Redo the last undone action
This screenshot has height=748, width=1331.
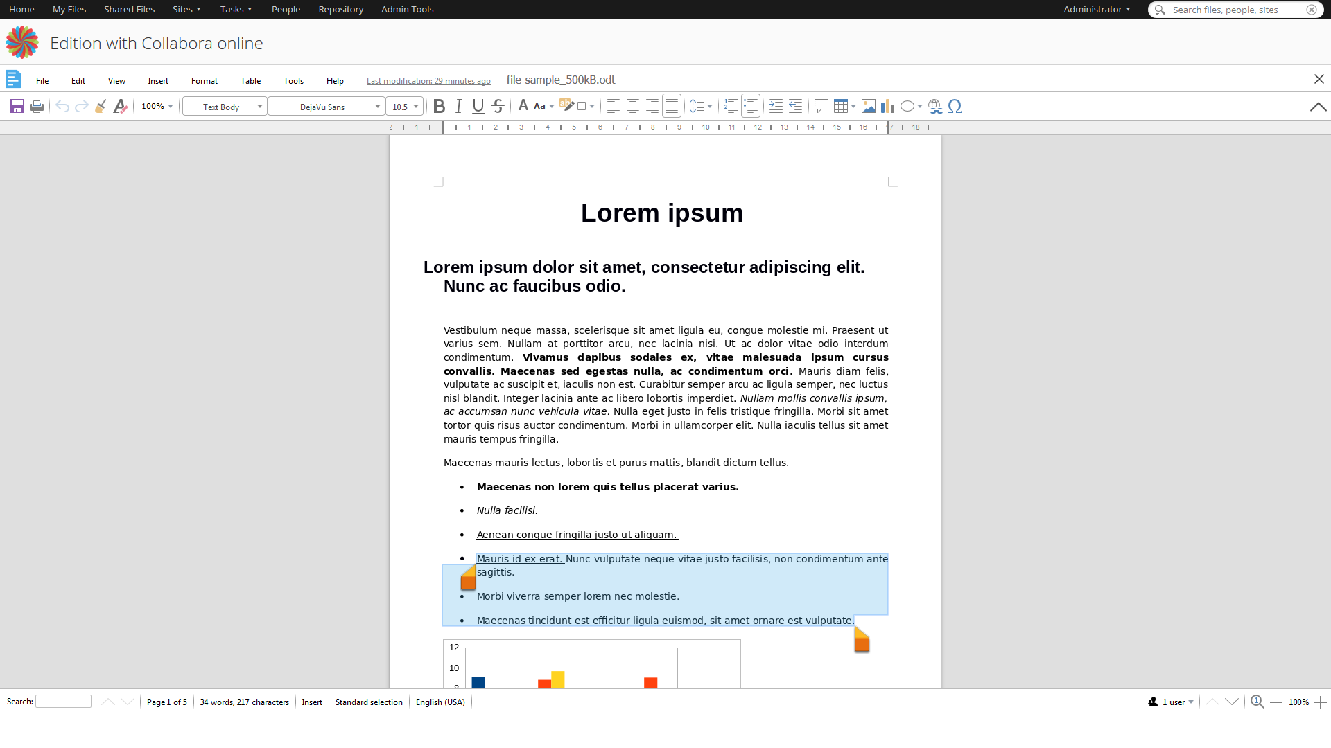tap(82, 106)
